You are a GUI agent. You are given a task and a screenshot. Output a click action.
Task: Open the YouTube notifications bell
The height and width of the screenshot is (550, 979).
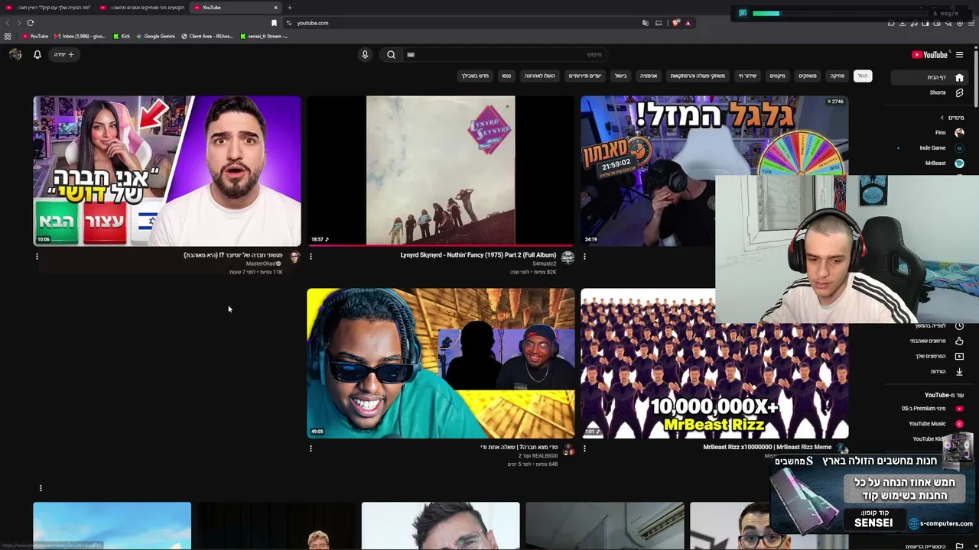[37, 54]
